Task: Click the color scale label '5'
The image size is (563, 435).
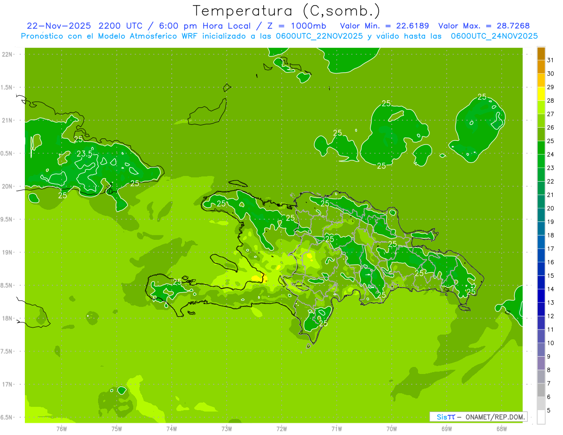Action: coord(549,411)
